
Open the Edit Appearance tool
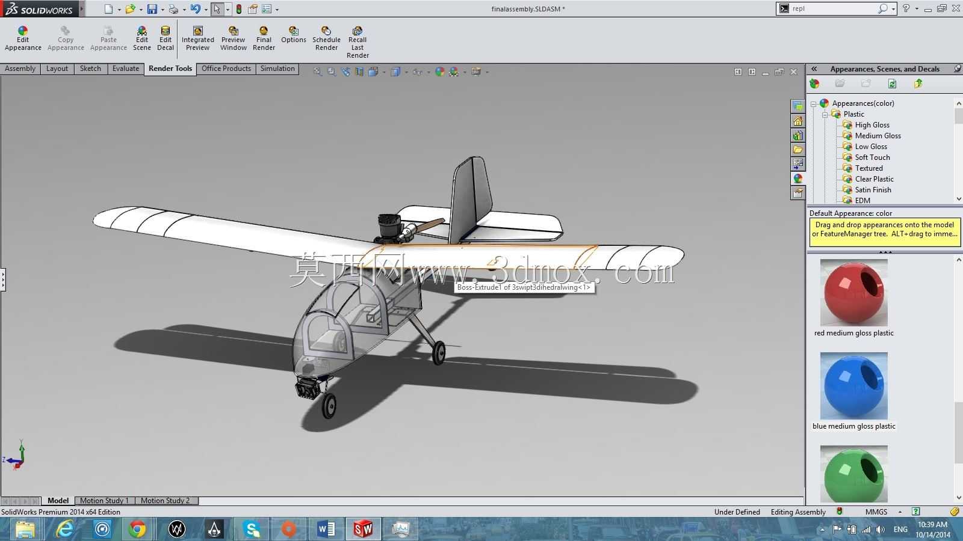coord(23,38)
